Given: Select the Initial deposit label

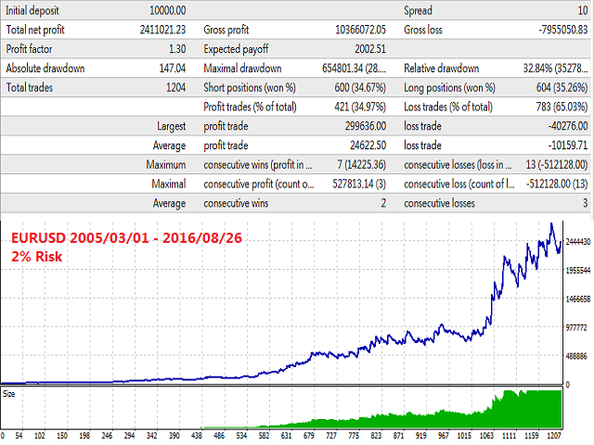Looking at the screenshot, I should (32, 10).
